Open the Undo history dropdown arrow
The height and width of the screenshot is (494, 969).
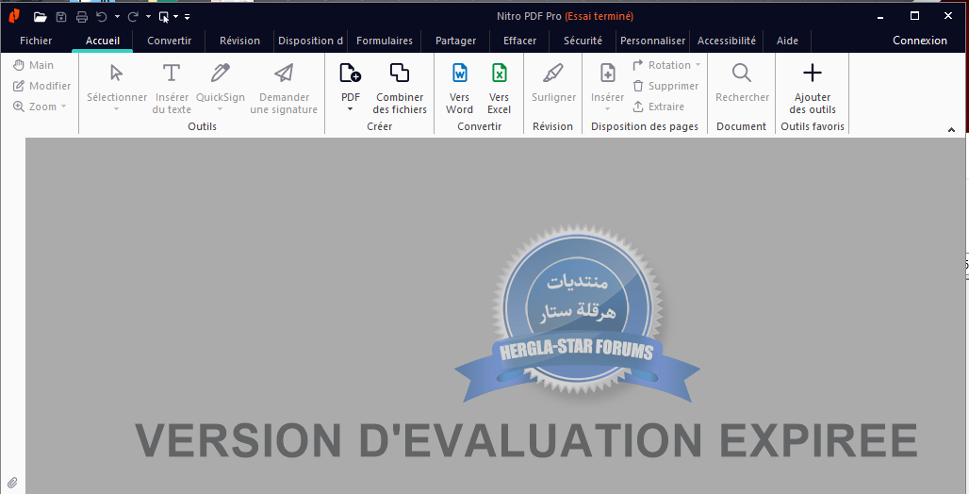click(117, 17)
